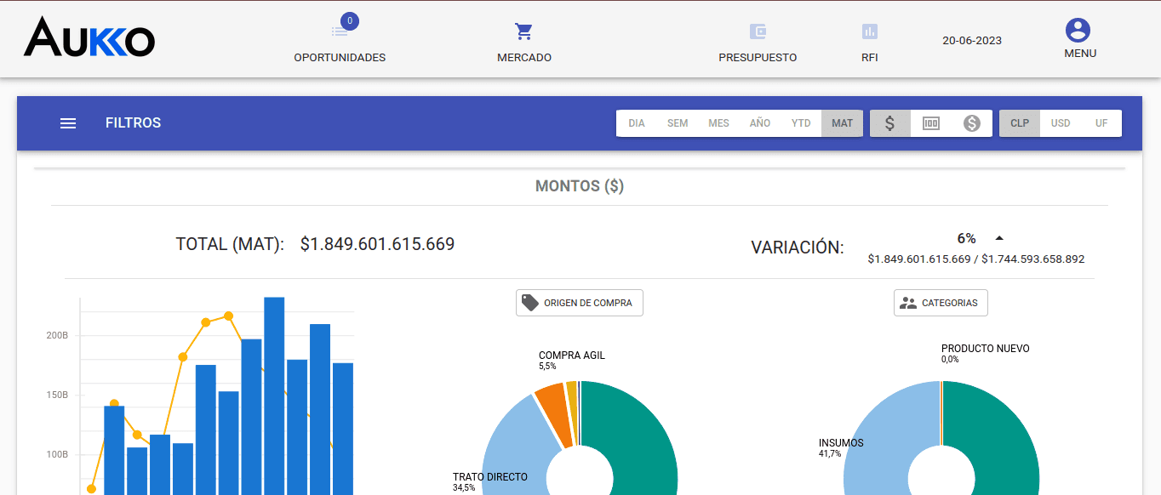Click the Categorias button

coord(941,303)
